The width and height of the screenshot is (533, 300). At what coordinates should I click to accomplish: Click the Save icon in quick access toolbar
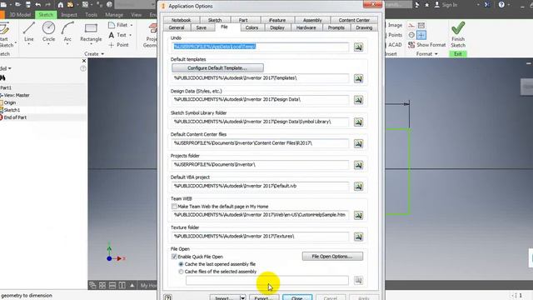27,5
